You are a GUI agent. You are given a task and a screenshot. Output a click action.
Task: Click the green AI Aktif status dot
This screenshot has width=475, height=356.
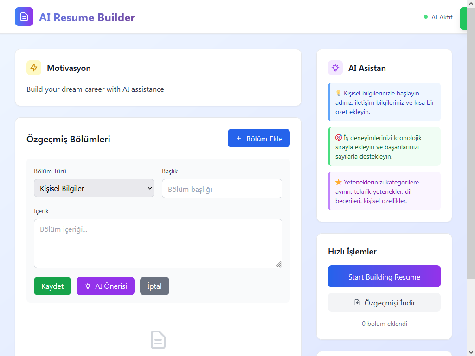[x=426, y=17]
